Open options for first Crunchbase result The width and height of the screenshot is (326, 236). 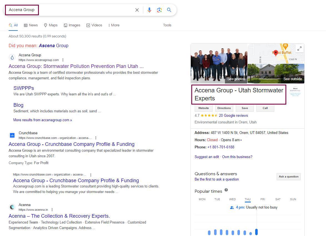pyautogui.click(x=96, y=138)
